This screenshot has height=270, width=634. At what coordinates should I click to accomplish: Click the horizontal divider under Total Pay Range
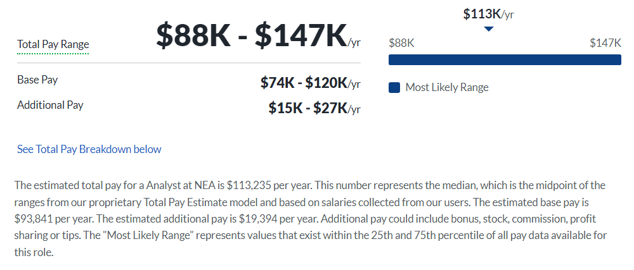(x=189, y=63)
